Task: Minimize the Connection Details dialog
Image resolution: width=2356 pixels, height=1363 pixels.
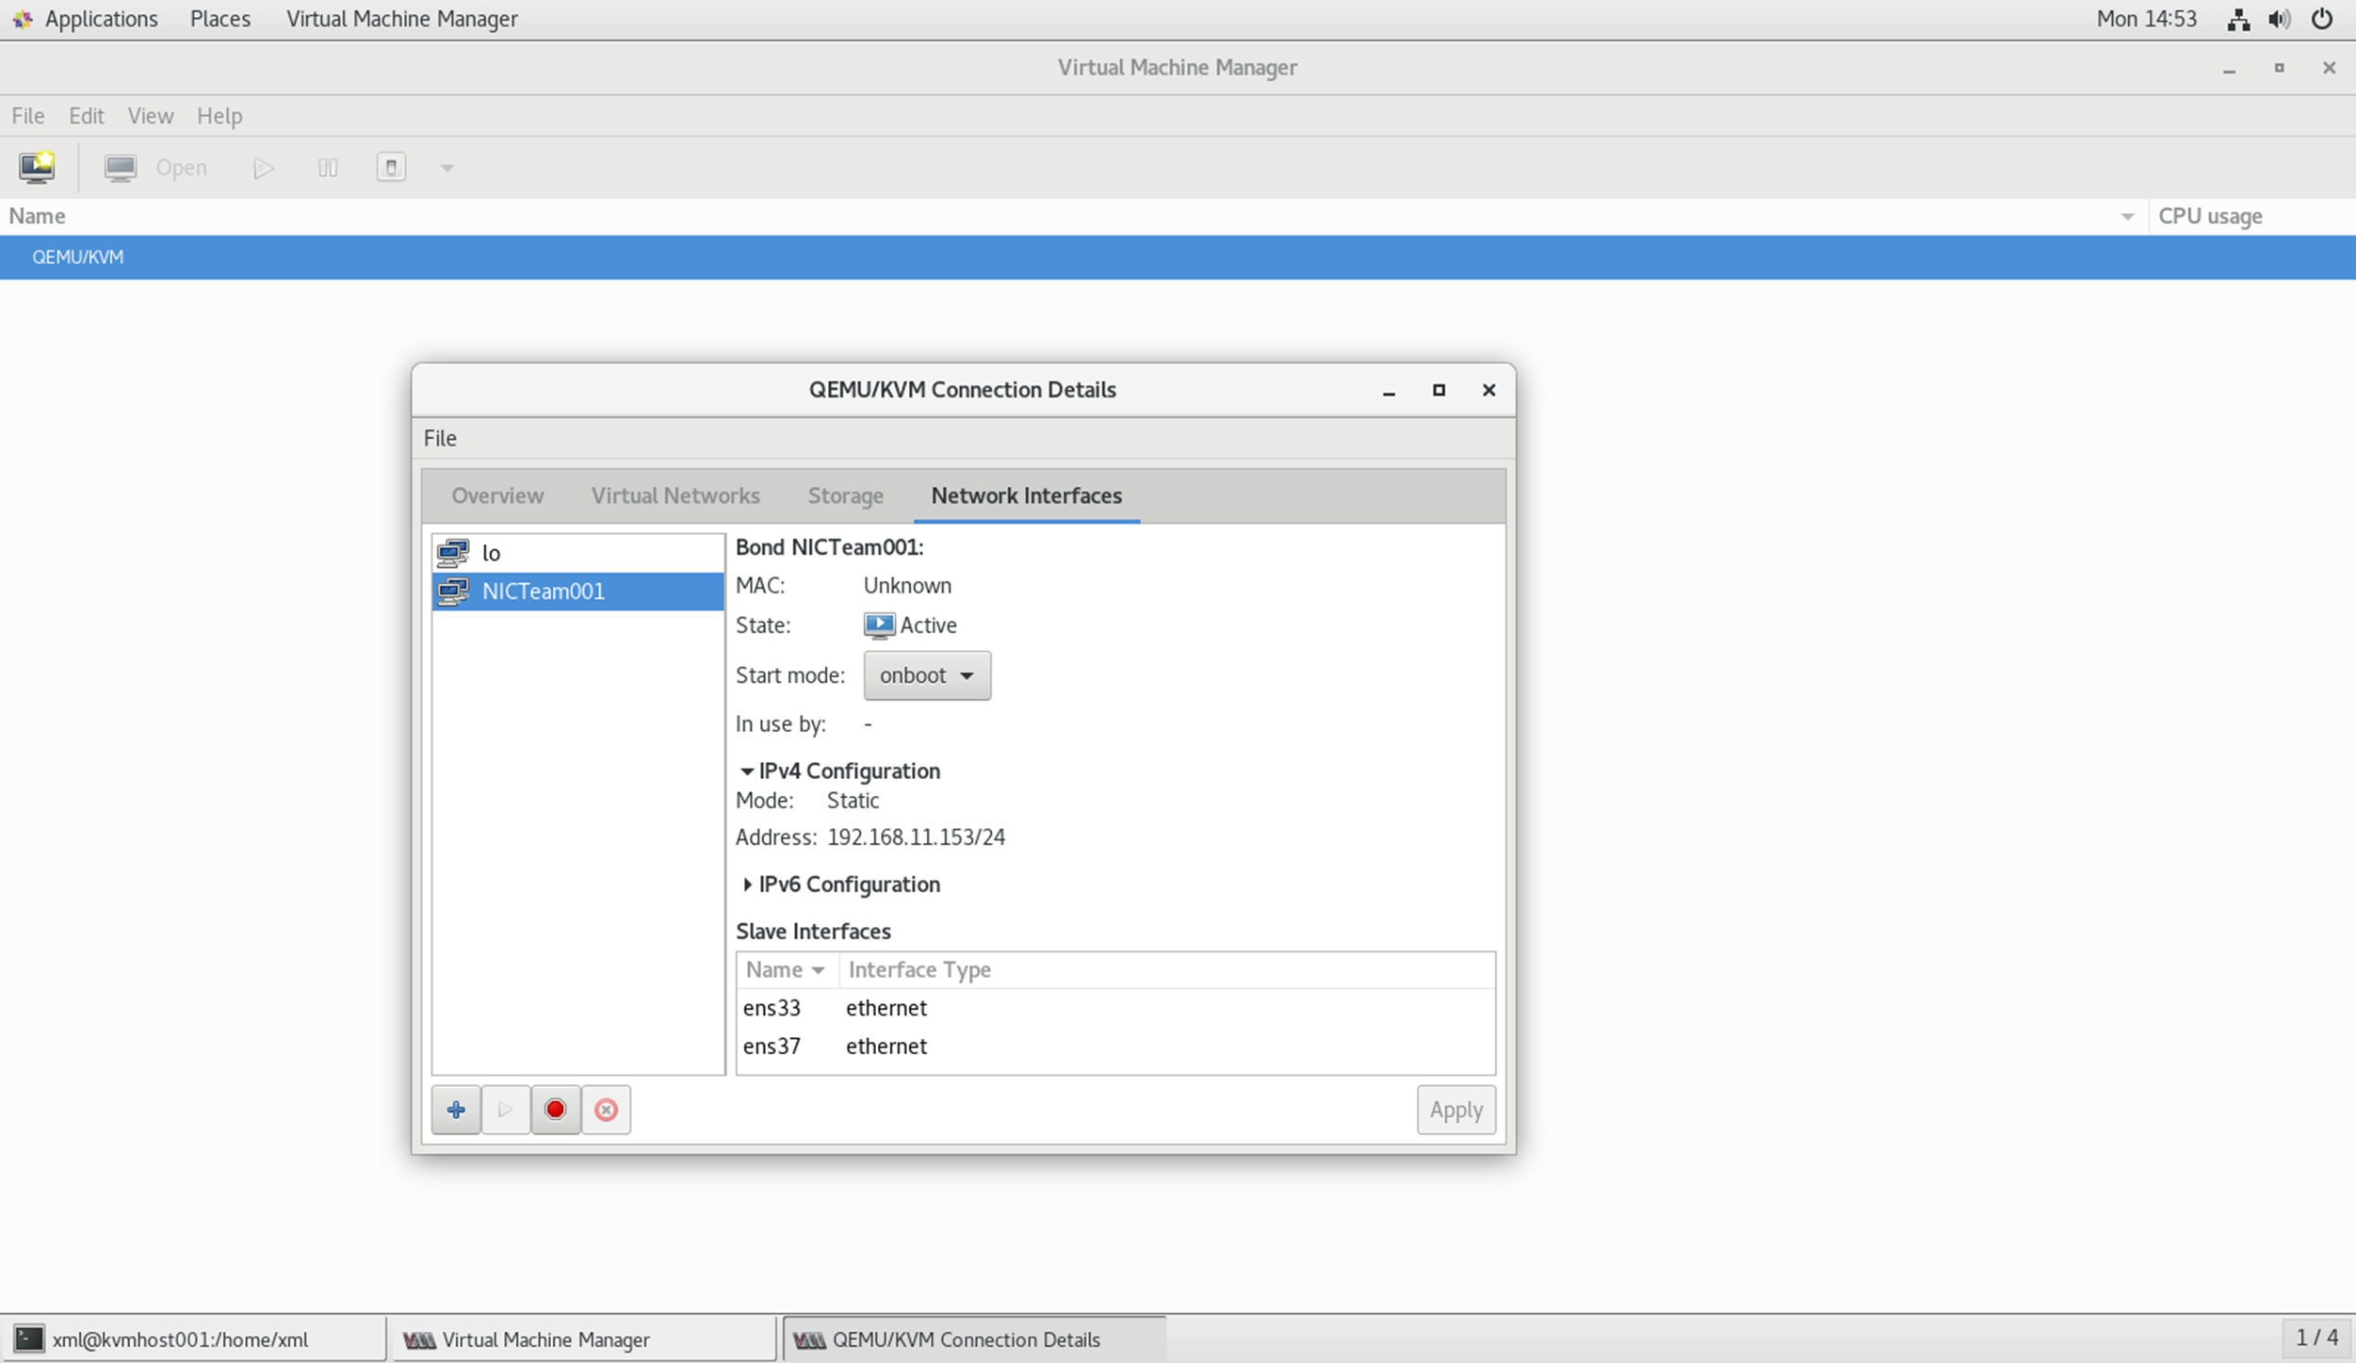Action: click(1389, 391)
